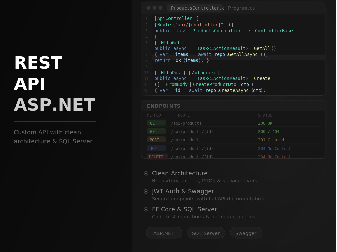This screenshot has height=252, width=337.
Task: Click the PUT method badge
Action: [x=156, y=148]
